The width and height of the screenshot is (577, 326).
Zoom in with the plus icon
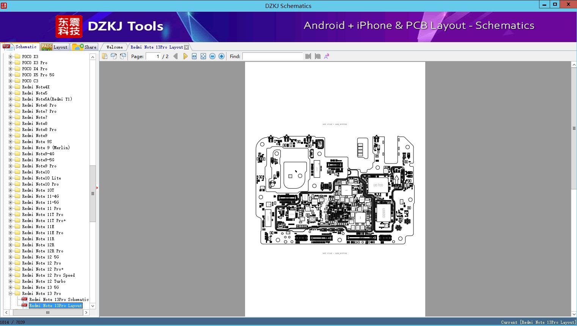(x=222, y=56)
